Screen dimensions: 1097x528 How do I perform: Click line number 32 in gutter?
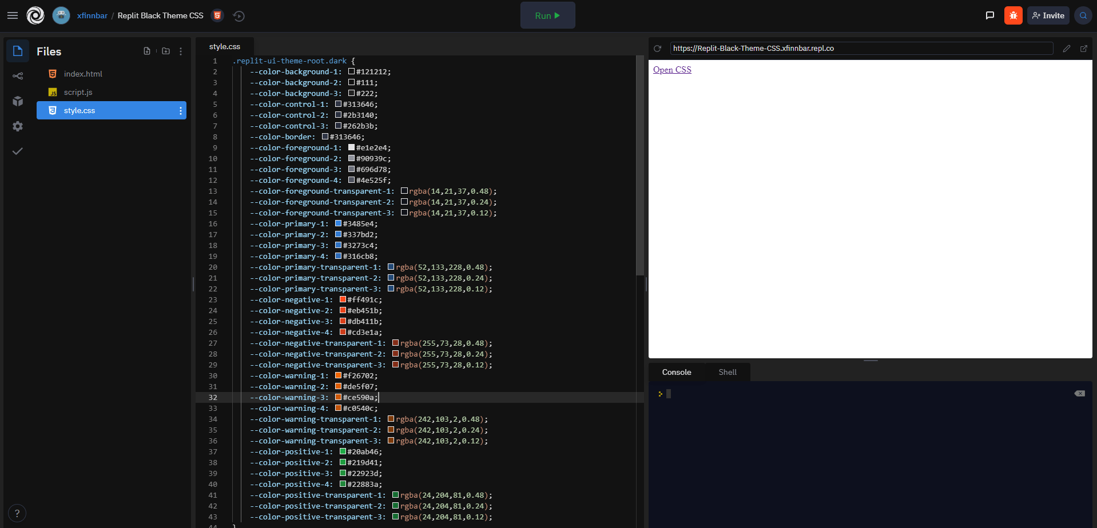[213, 398]
